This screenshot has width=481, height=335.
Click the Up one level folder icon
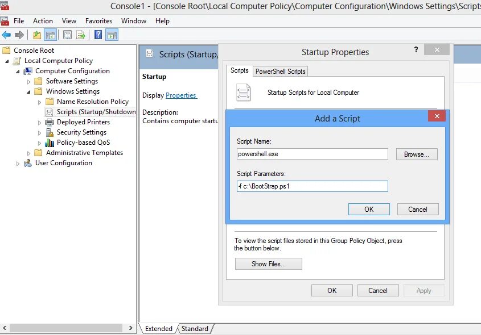point(37,35)
